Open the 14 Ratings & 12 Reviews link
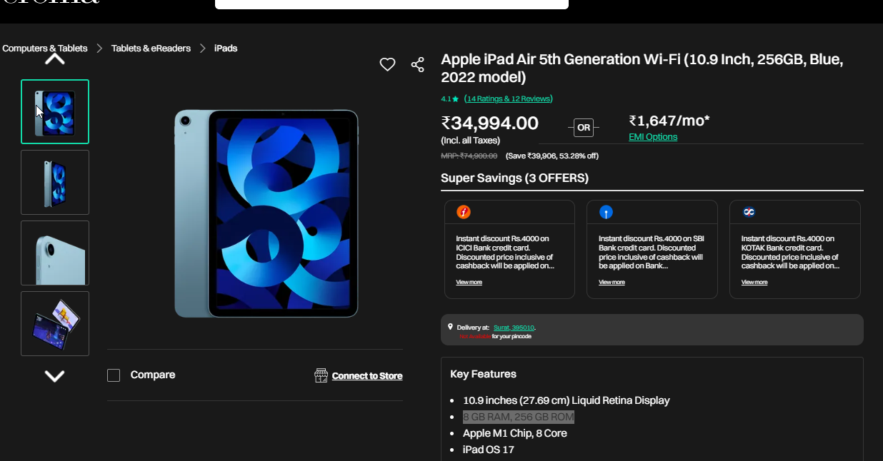This screenshot has height=461, width=883. coord(509,98)
